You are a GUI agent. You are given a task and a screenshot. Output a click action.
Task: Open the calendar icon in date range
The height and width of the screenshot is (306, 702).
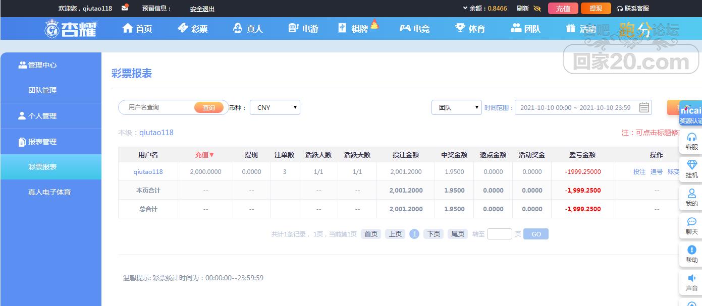(644, 107)
